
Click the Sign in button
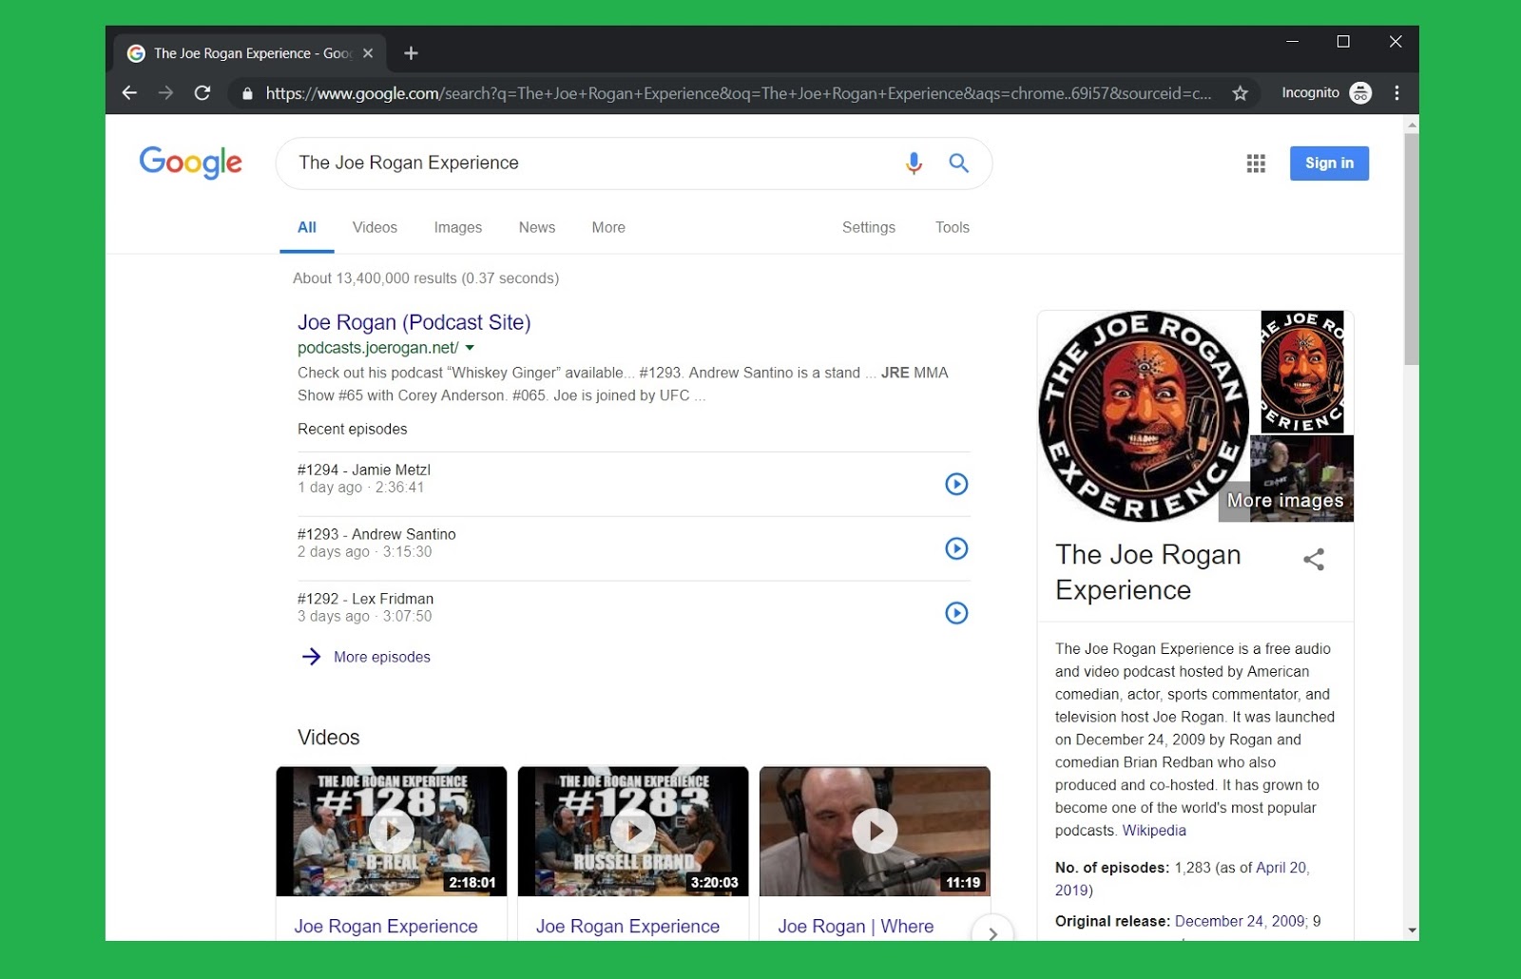(1329, 163)
